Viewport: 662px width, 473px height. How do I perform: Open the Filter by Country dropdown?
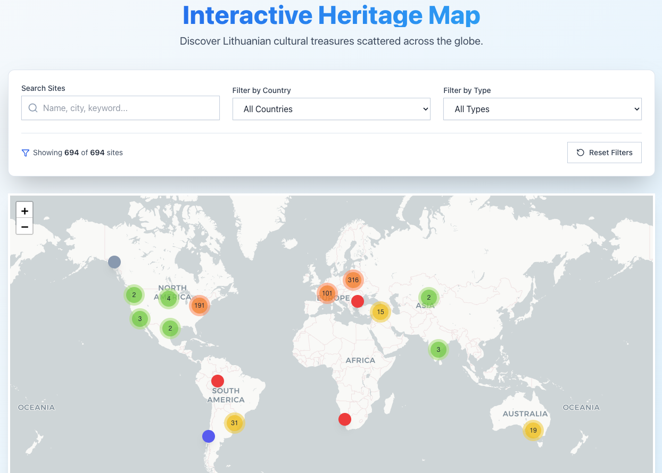tap(332, 109)
